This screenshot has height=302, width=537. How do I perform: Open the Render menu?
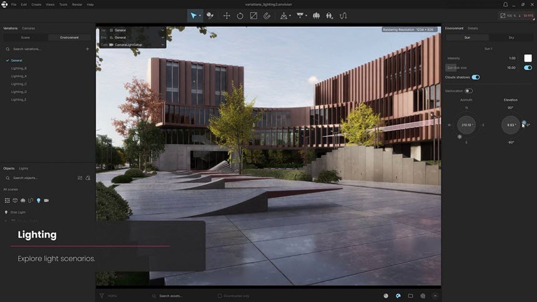click(x=77, y=4)
